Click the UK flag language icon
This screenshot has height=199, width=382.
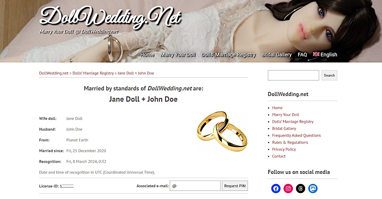pyautogui.click(x=316, y=54)
